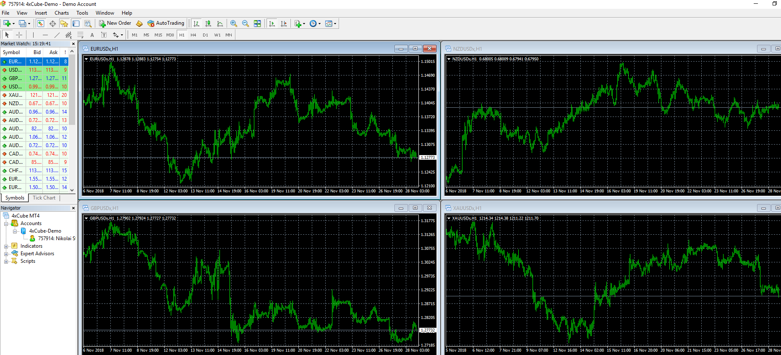Viewport: 781px width, 355px height.
Task: Open the Arrows objects tool
Action: point(115,35)
